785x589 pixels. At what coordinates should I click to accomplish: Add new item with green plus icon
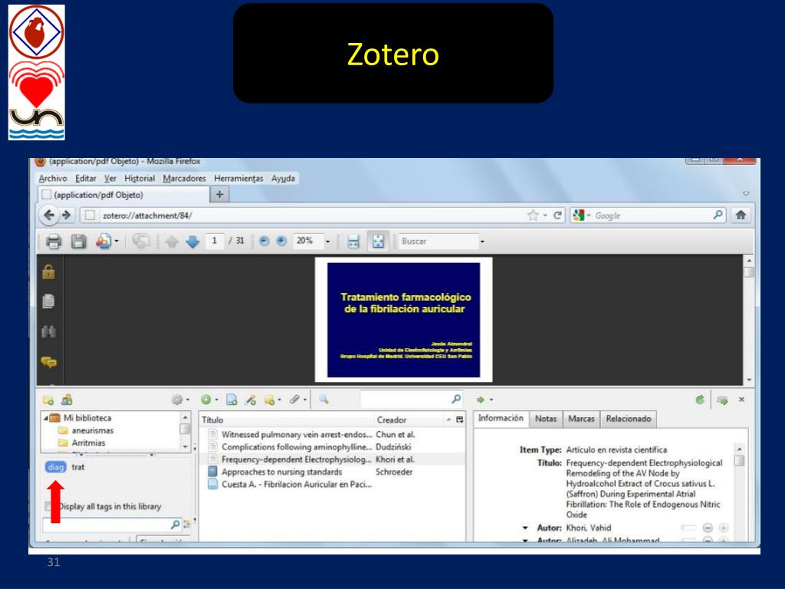point(209,400)
